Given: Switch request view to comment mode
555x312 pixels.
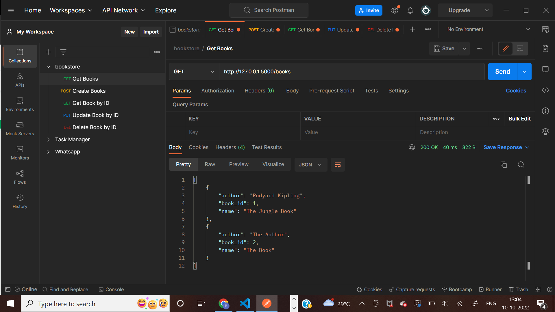Looking at the screenshot, I should pyautogui.click(x=520, y=49).
